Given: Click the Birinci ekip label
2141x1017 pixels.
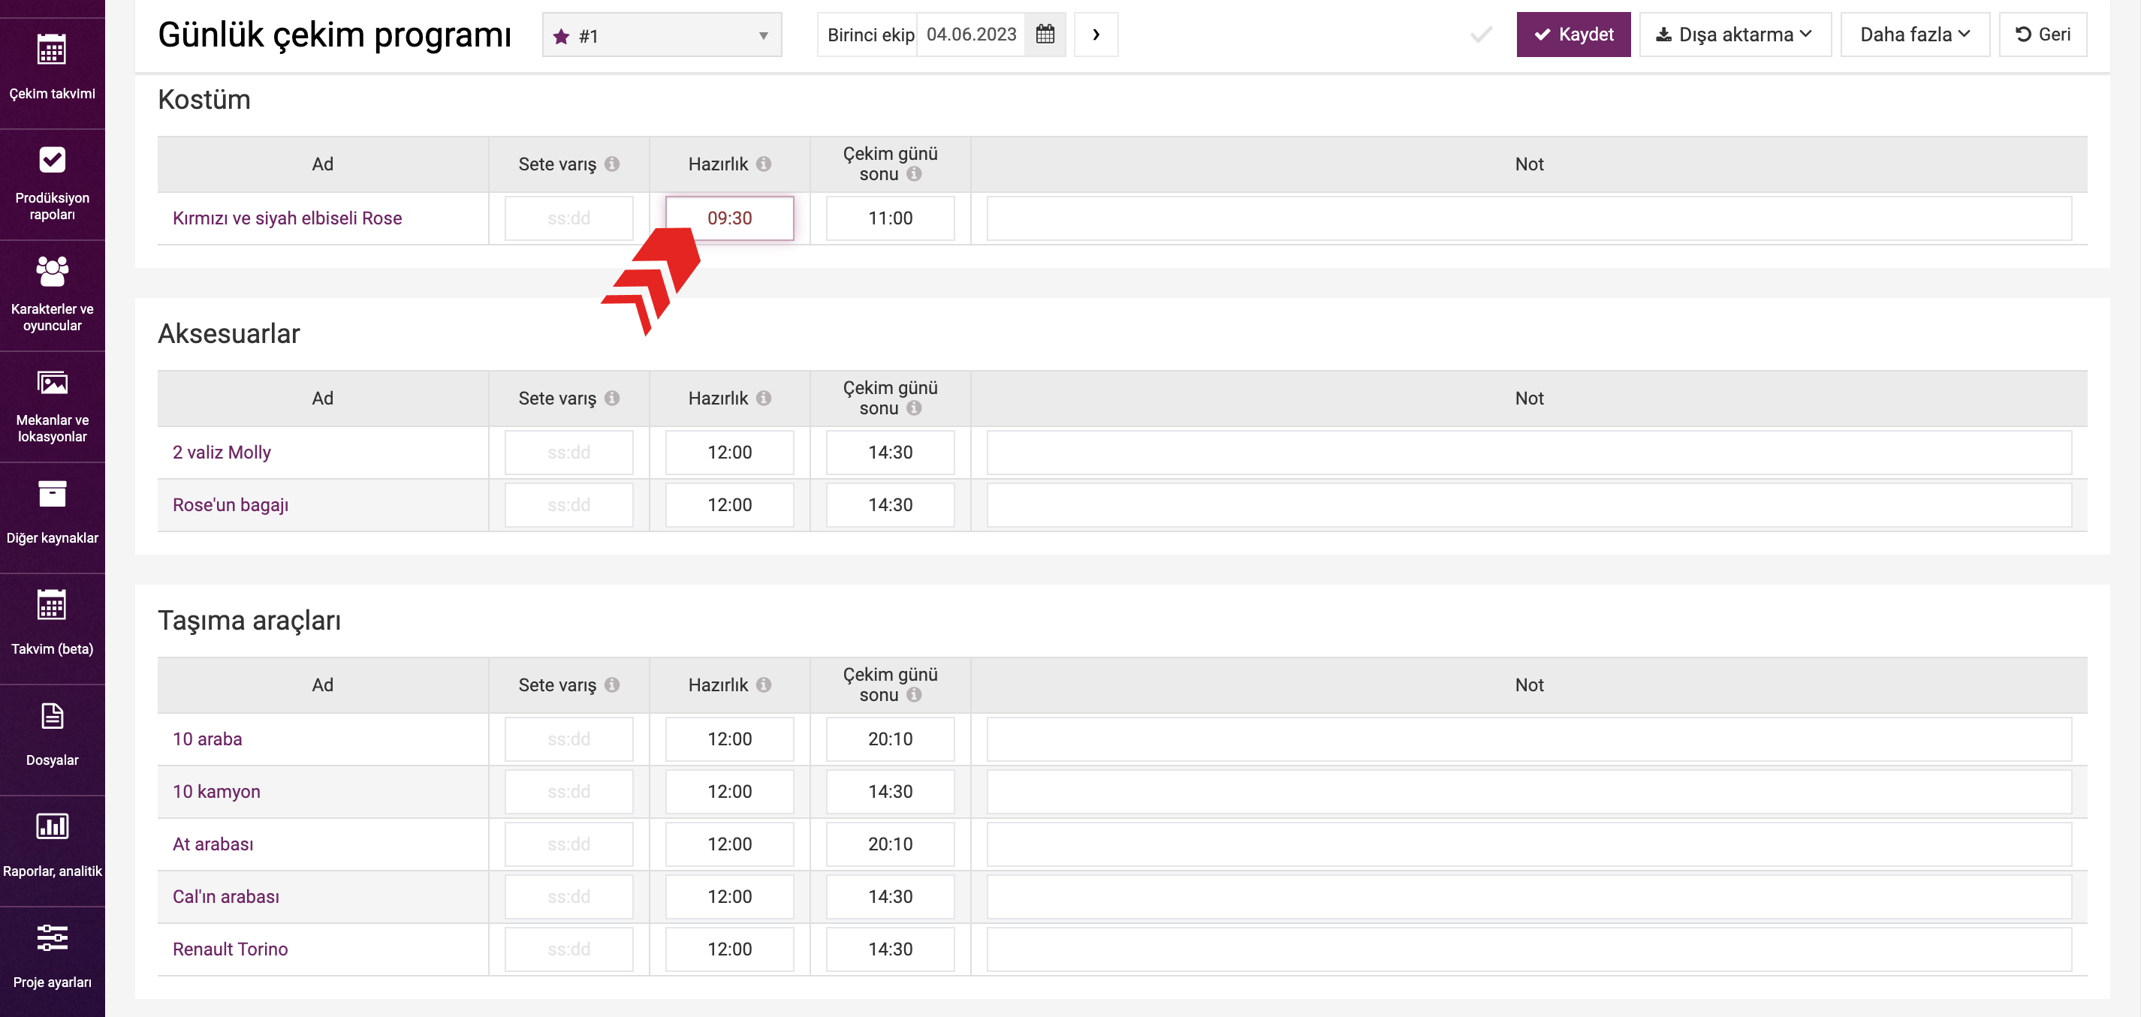Looking at the screenshot, I should [870, 35].
